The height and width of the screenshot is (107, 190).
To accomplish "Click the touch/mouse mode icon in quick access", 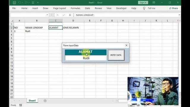I will tap(33, 3).
